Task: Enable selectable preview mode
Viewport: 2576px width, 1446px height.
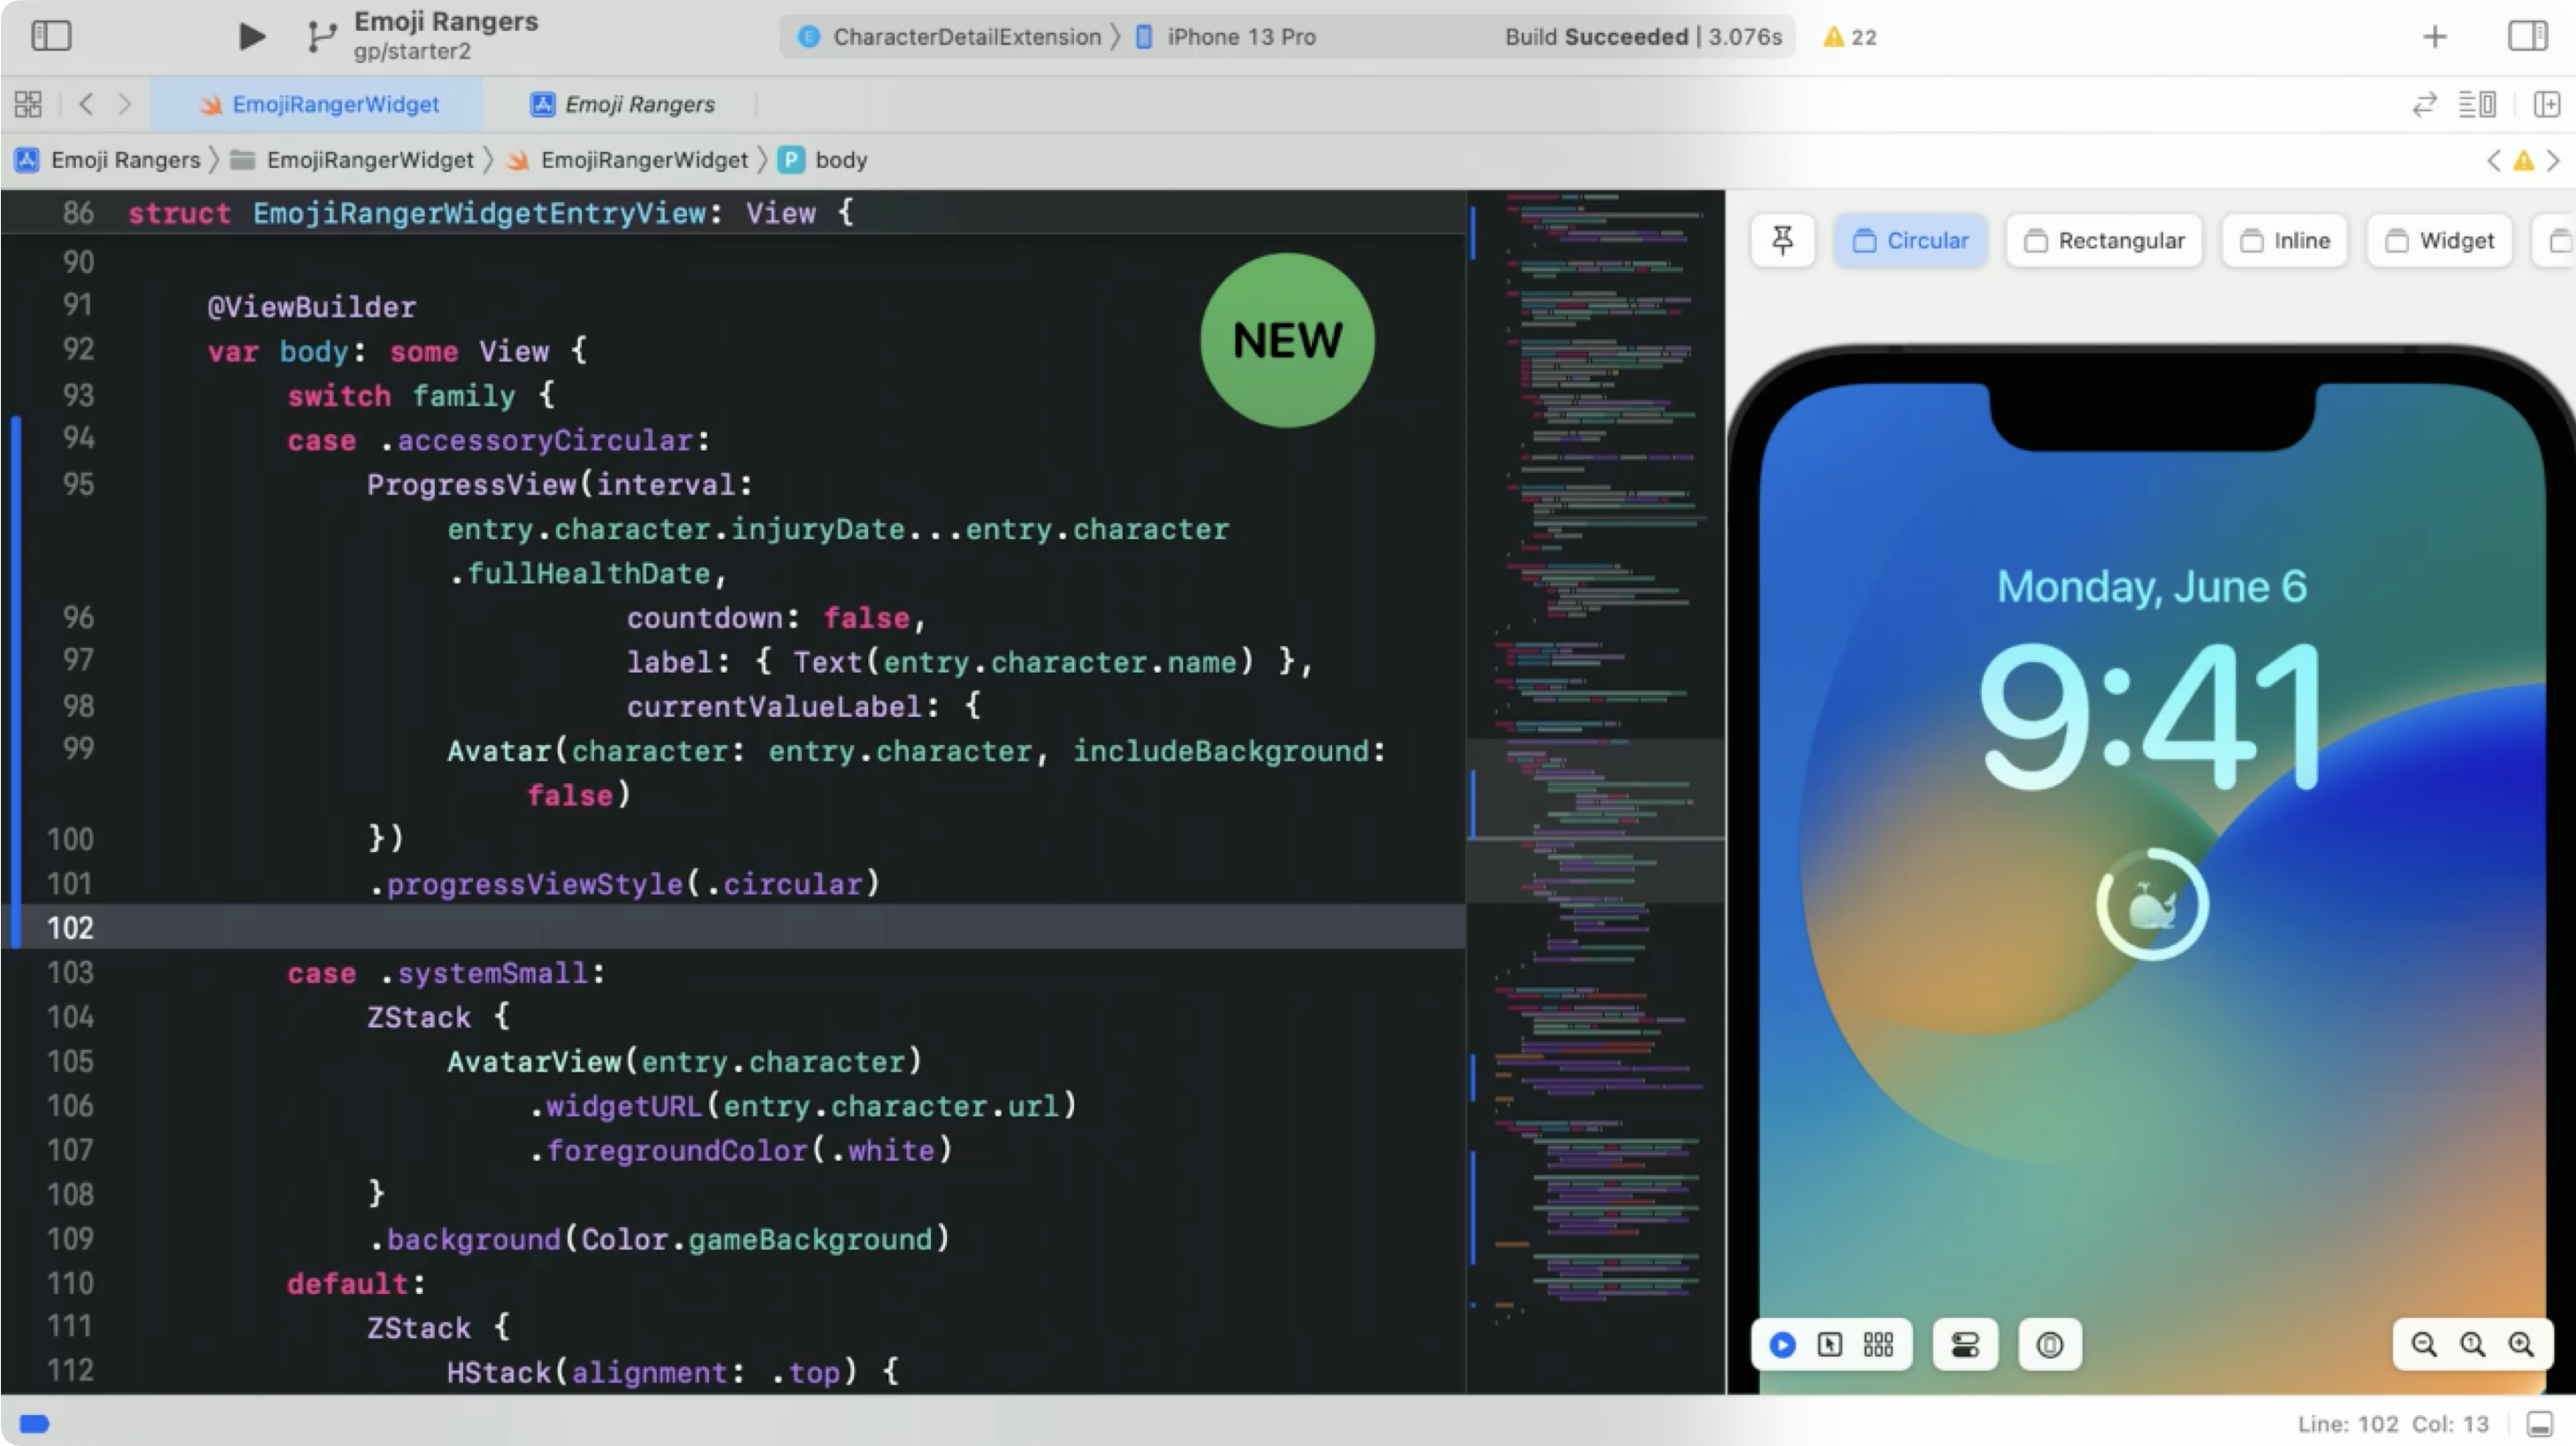Action: (1830, 1345)
